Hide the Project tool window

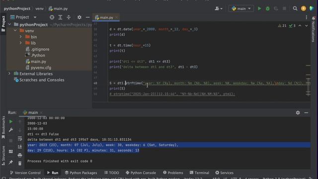[x=87, y=17]
